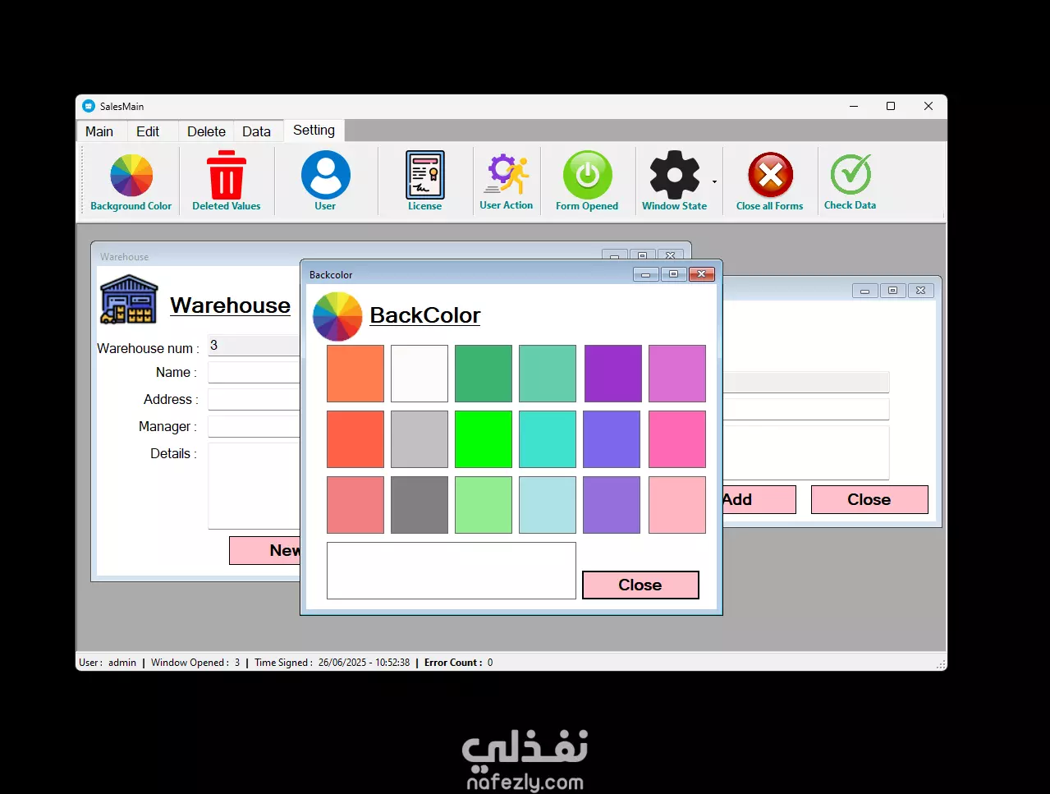Click the Name field in Warehouse
1050x794 pixels.
click(254, 373)
